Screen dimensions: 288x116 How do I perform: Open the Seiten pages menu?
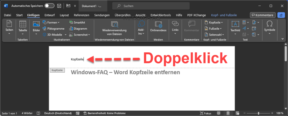[x=9, y=28]
